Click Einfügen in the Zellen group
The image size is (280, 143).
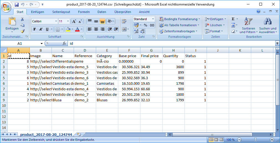215,19
